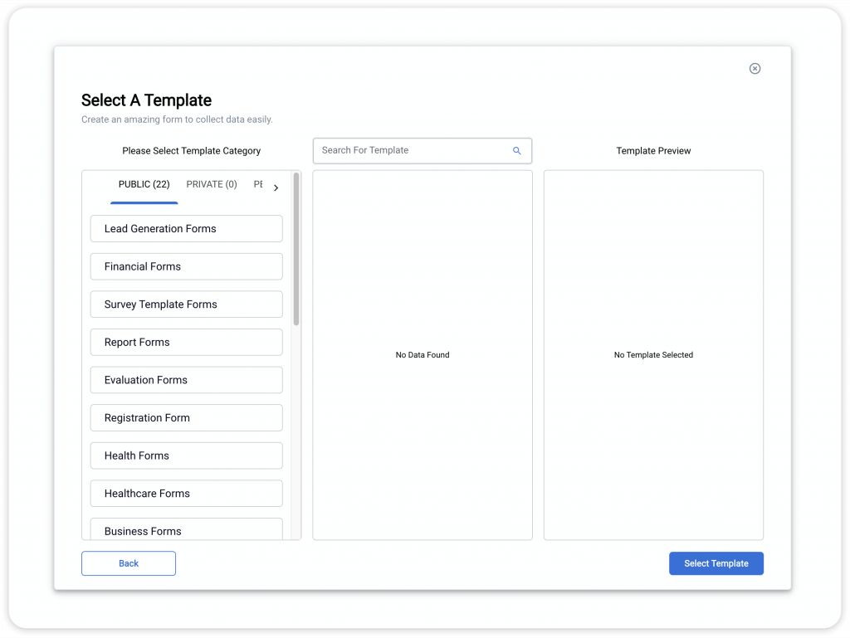Click the search magnifier icon
The height and width of the screenshot is (638, 850).
(x=516, y=150)
